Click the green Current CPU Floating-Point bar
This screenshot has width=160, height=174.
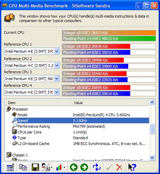pyautogui.click(x=109, y=39)
